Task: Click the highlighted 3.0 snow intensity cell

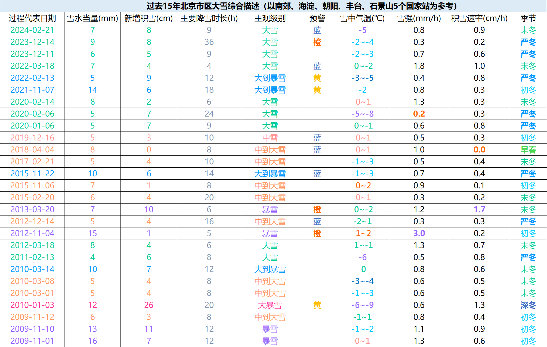Action: [x=419, y=233]
